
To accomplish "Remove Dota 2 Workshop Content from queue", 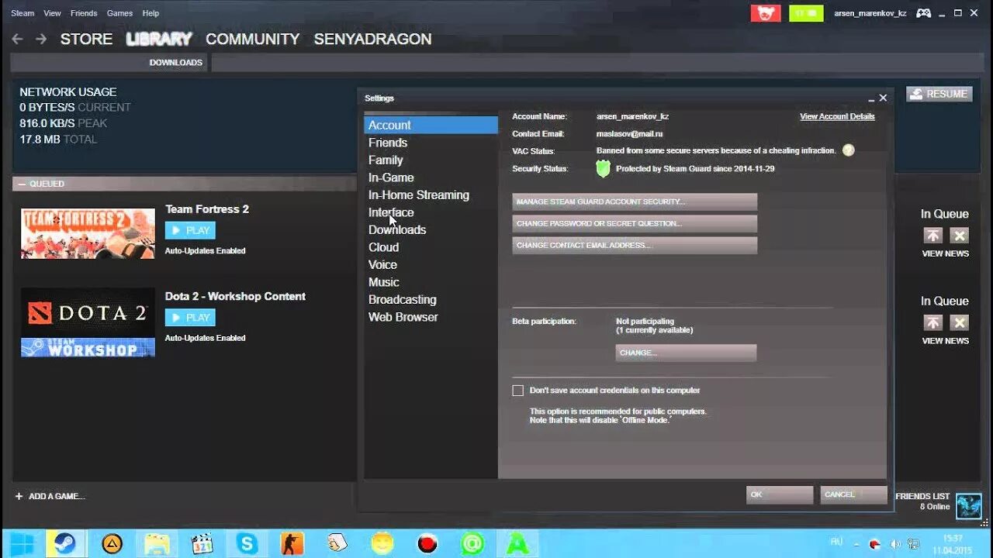I will coord(960,322).
